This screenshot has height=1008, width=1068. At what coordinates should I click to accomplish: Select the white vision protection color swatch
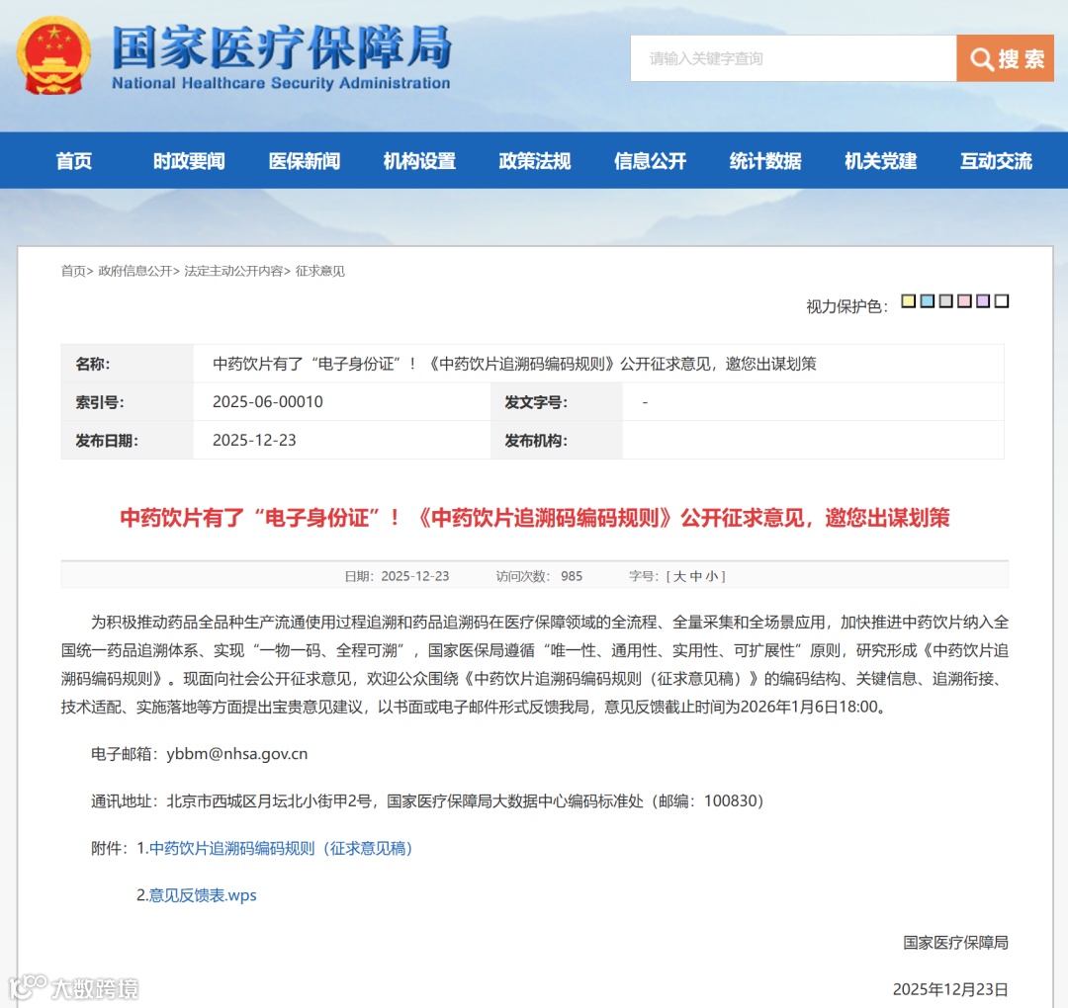(1002, 300)
